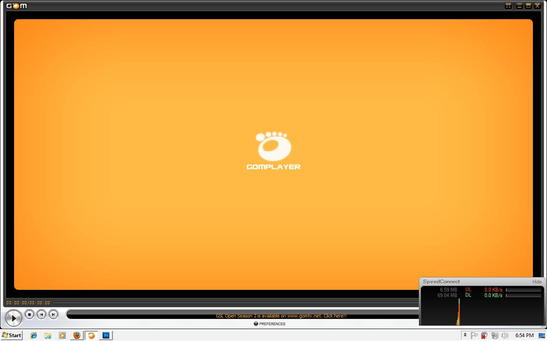This screenshot has width=547, height=341.
Task: Open Windows Explorer folder from the taskbar
Action: [48, 335]
